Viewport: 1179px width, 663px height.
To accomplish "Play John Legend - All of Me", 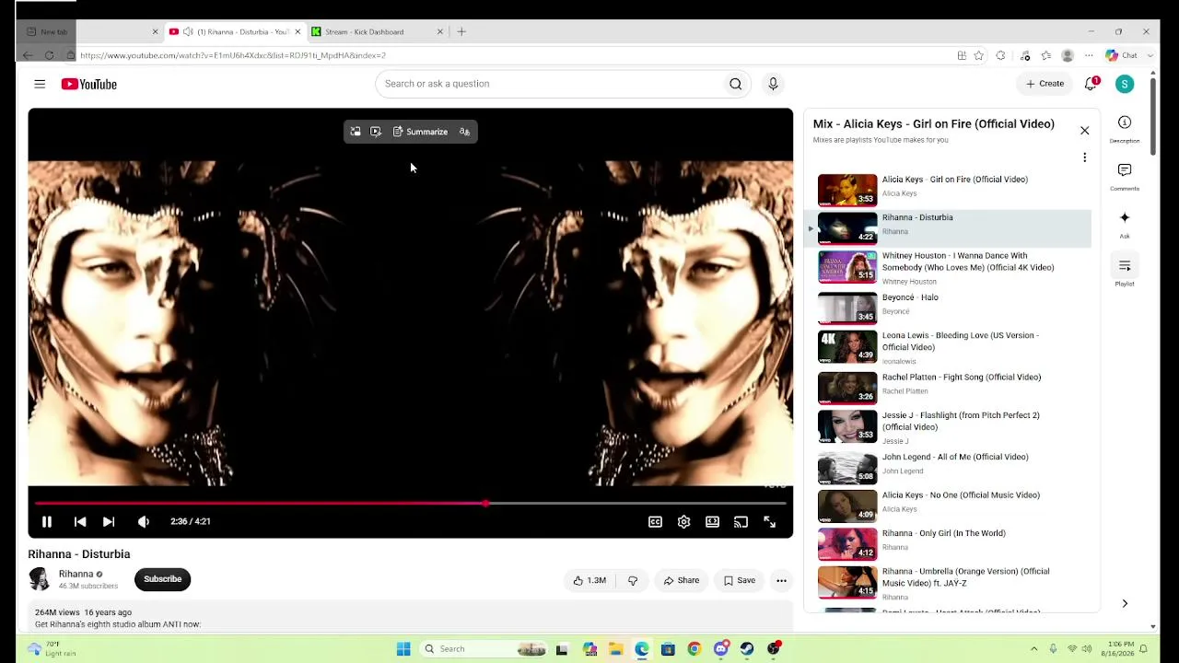I will (x=949, y=467).
